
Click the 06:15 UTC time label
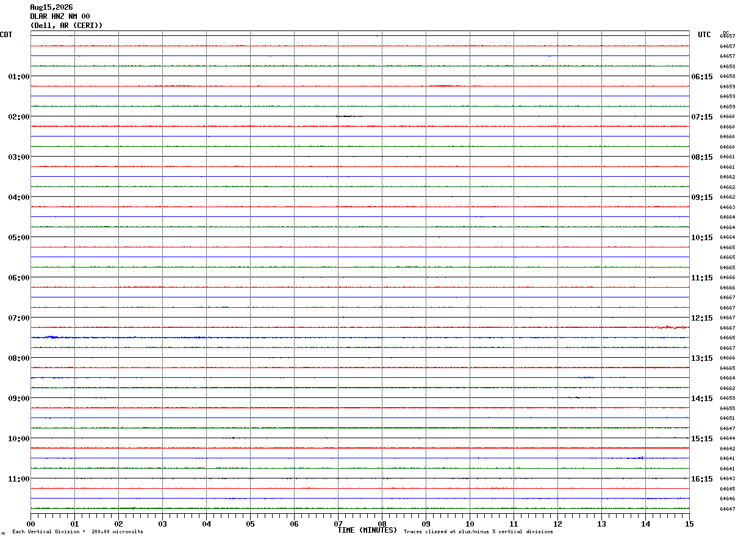click(702, 77)
